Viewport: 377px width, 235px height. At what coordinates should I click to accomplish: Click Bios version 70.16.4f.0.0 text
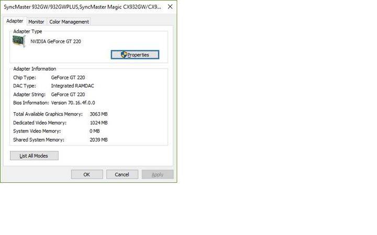73,103
